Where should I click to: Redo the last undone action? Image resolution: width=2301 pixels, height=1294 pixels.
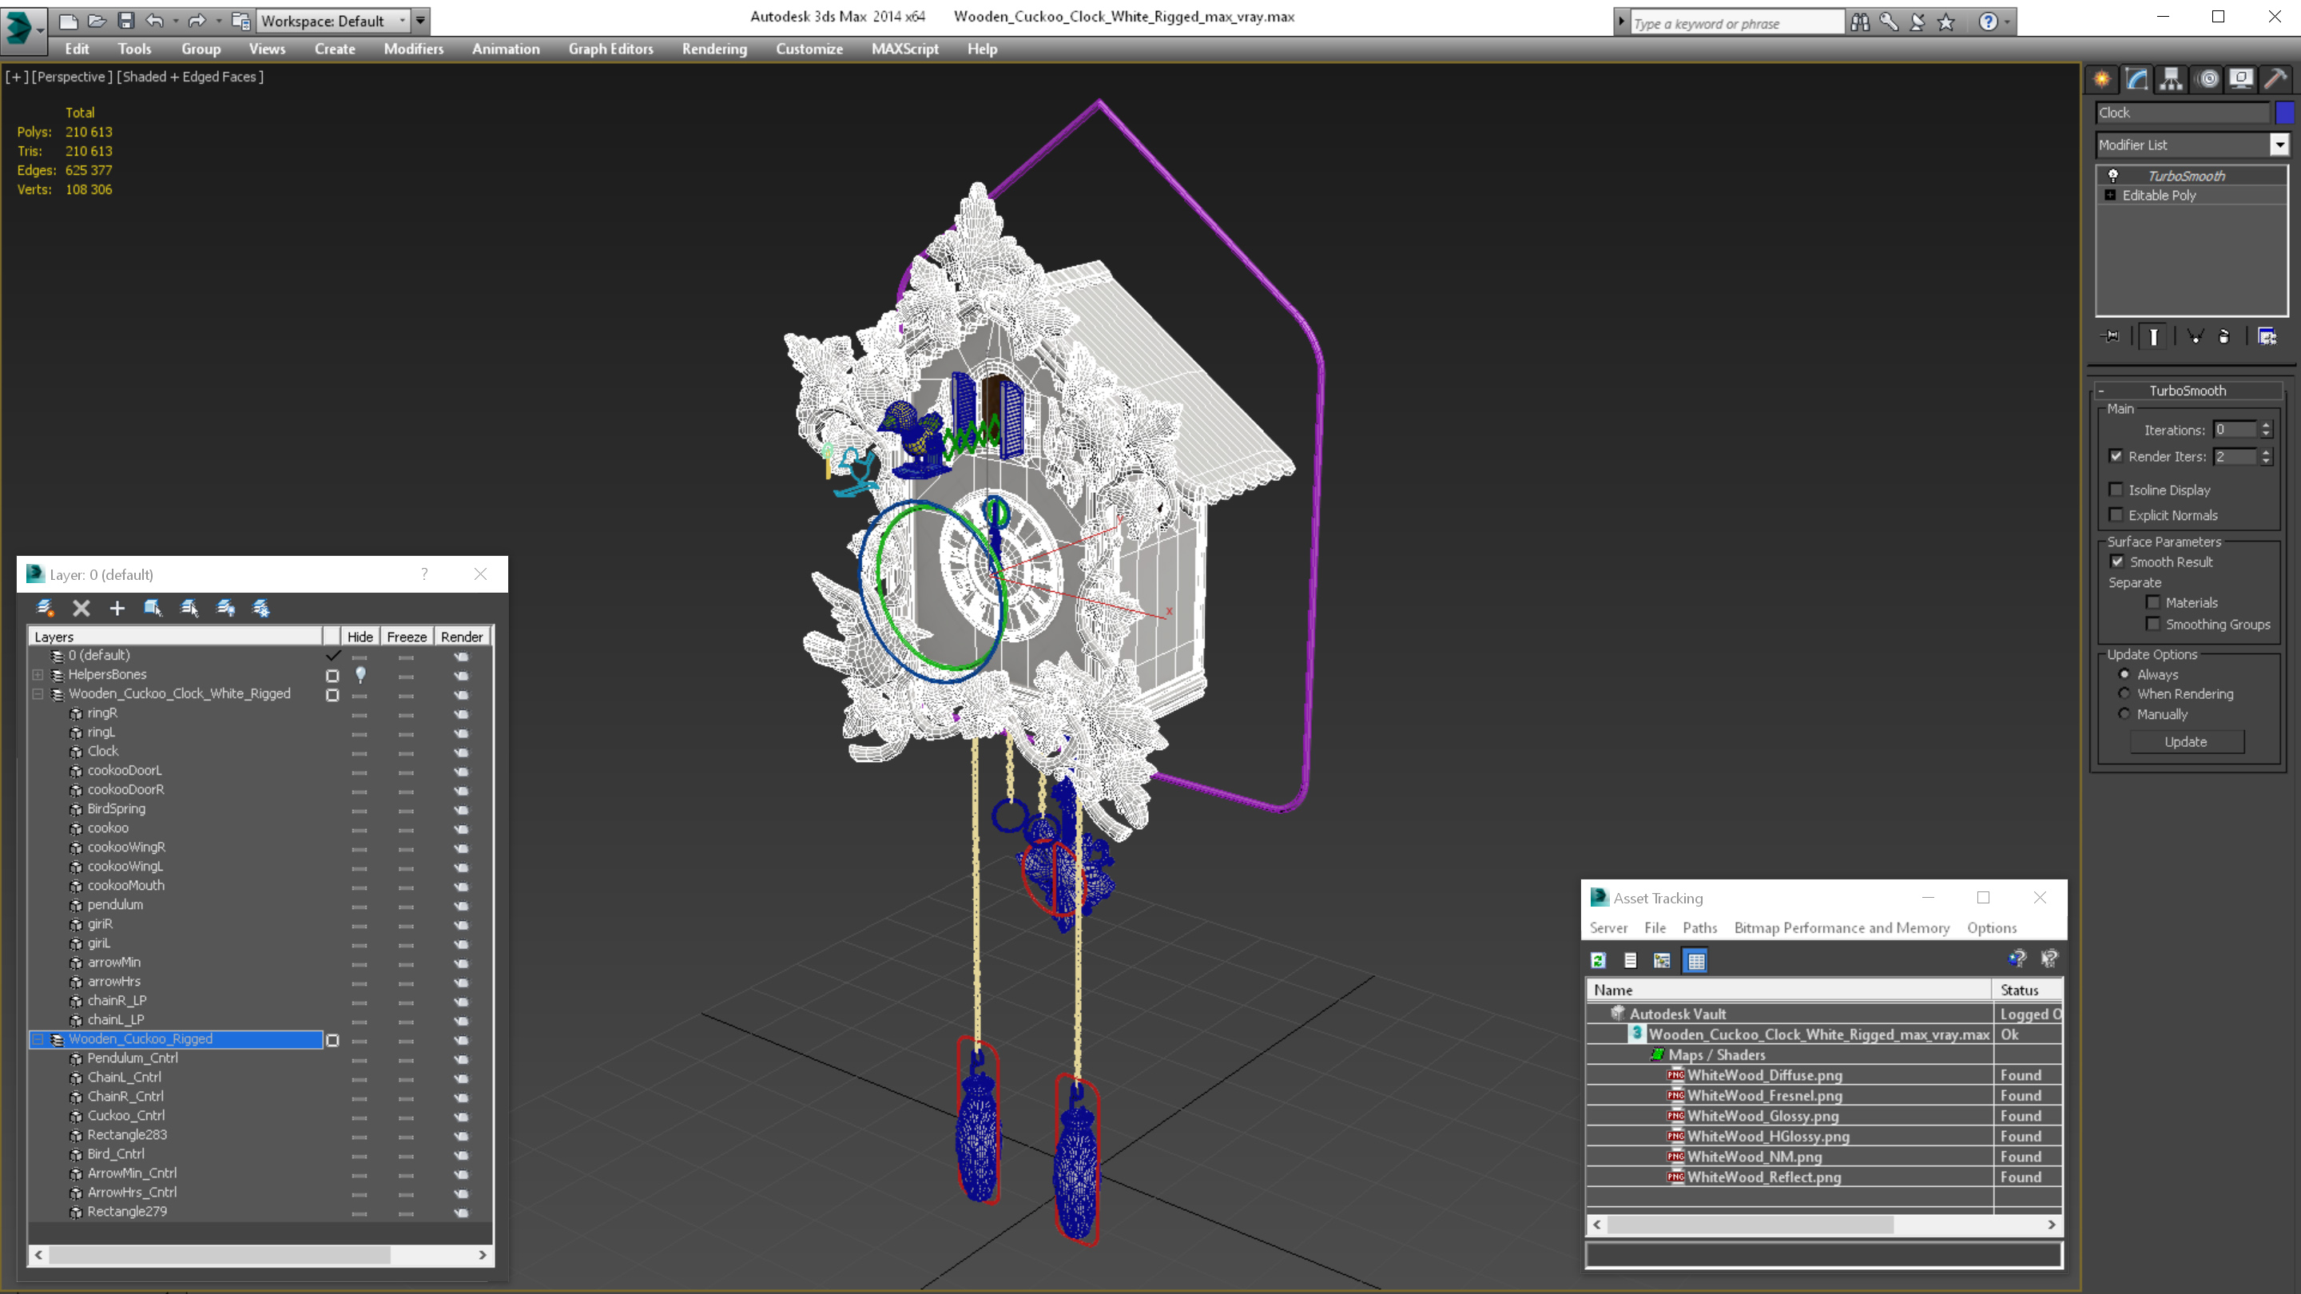pos(197,21)
